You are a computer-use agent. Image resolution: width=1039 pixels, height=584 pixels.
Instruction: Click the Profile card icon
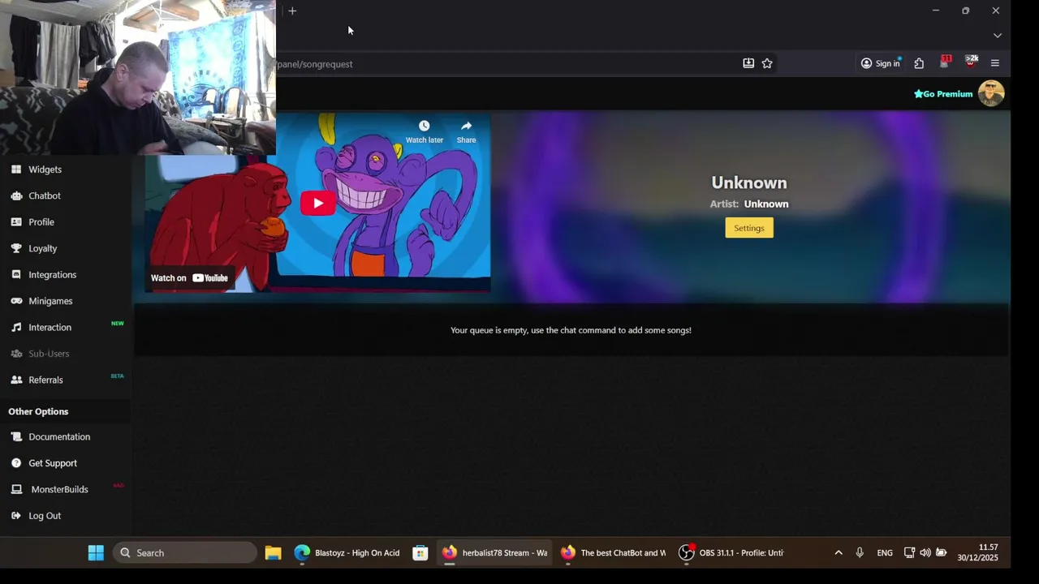point(16,221)
